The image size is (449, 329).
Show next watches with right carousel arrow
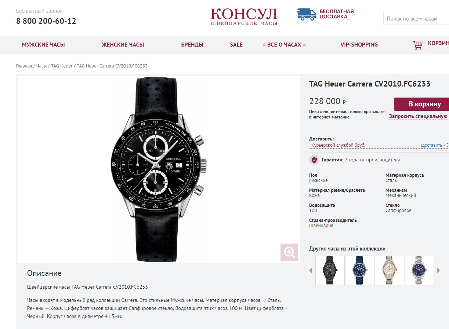click(438, 270)
